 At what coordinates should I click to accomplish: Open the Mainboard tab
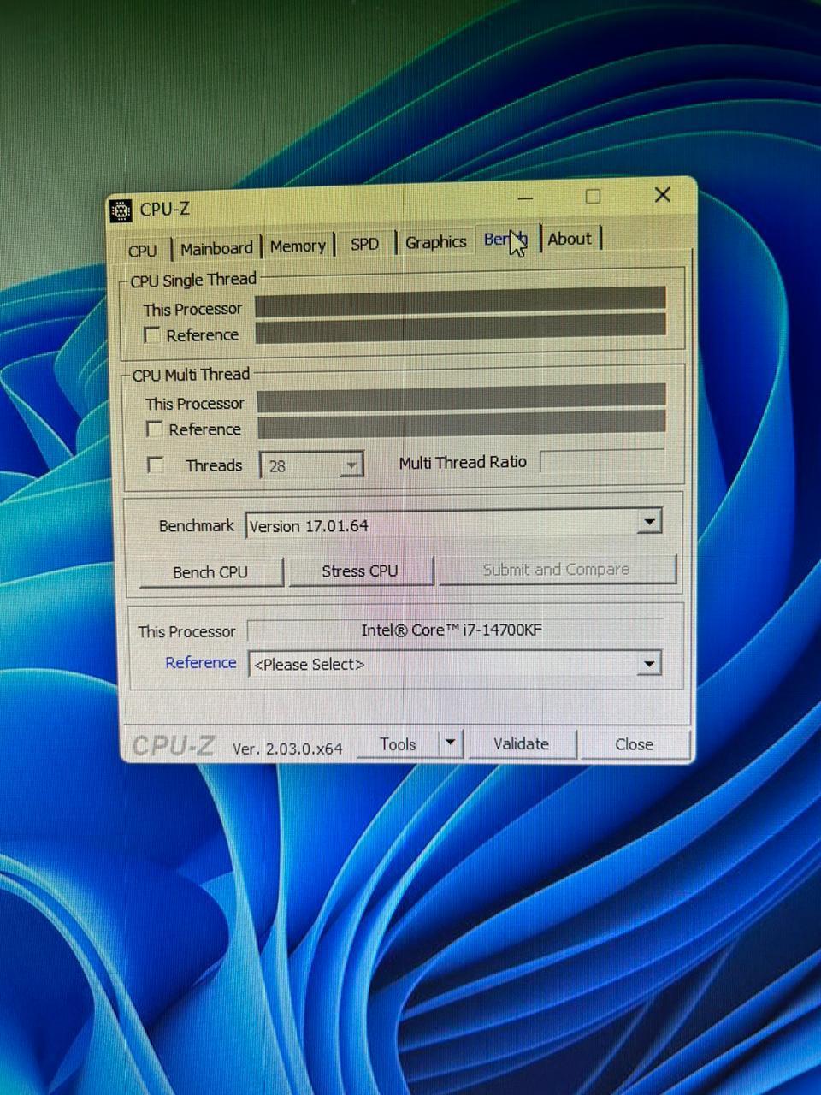[x=216, y=248]
